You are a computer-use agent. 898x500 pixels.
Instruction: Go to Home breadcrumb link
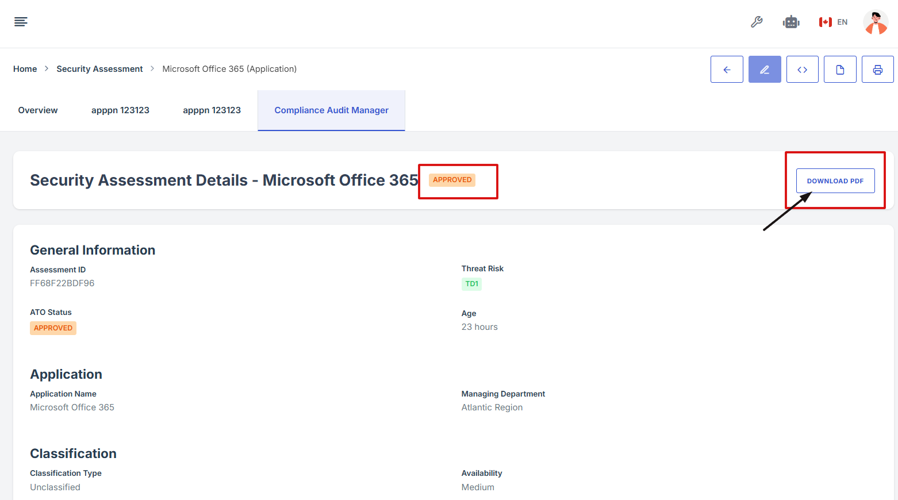pyautogui.click(x=25, y=69)
